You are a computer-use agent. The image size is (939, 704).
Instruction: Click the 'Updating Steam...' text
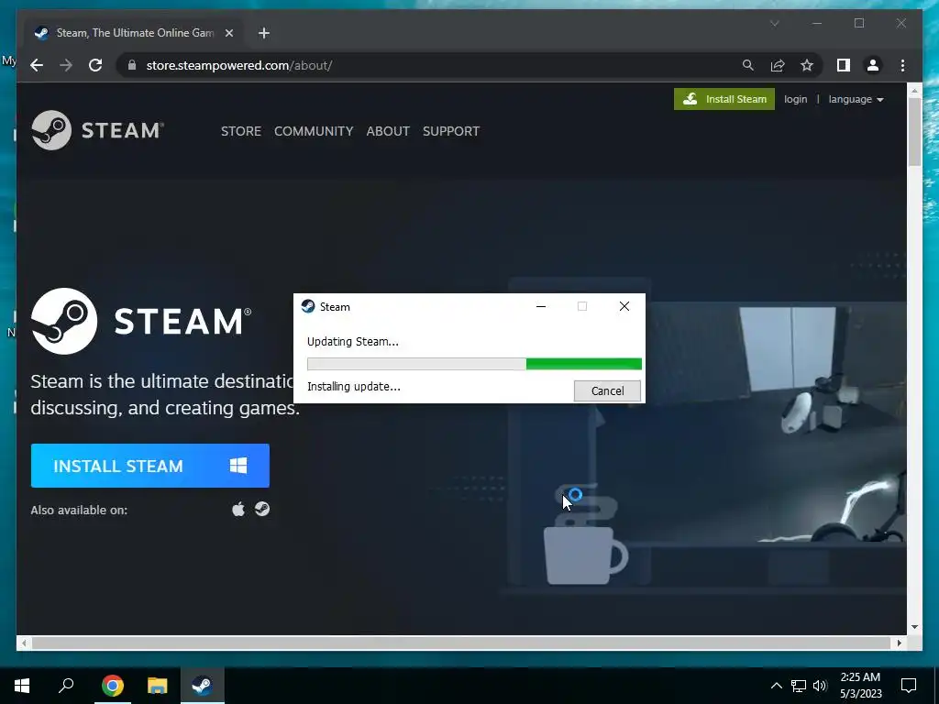(353, 342)
